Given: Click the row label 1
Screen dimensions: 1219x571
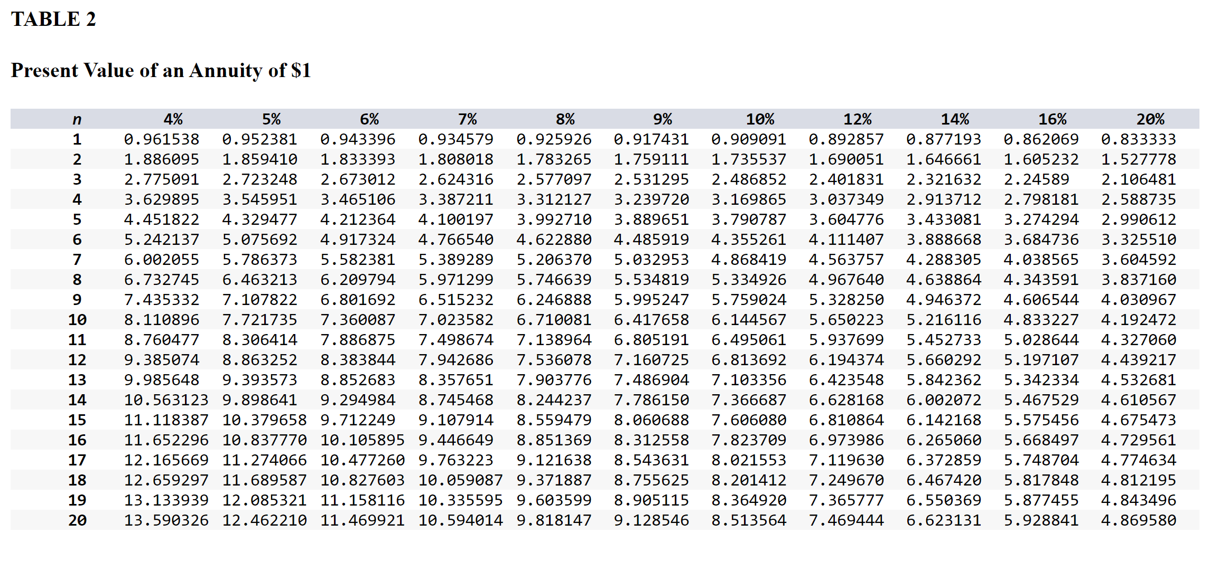Looking at the screenshot, I should (x=78, y=139).
